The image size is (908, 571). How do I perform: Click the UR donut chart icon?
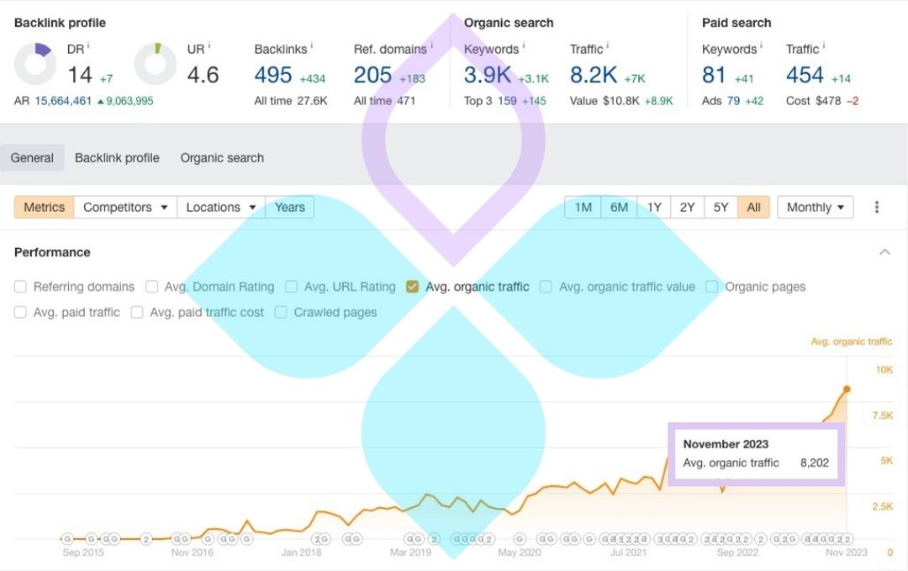point(156,64)
